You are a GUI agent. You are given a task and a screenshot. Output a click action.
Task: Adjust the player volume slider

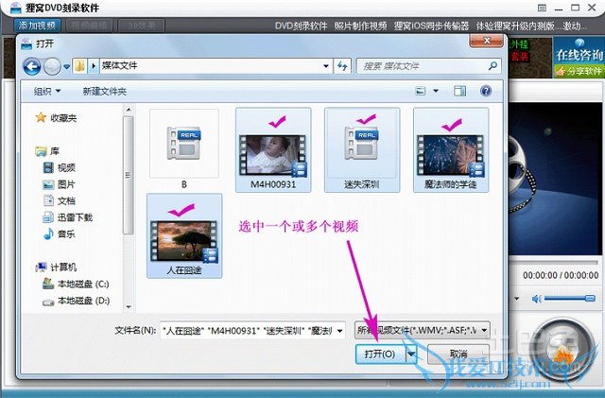(x=569, y=298)
